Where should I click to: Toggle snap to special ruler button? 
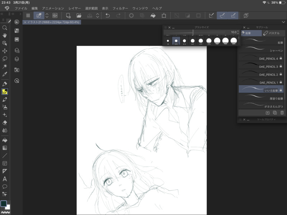[x=222, y=15]
